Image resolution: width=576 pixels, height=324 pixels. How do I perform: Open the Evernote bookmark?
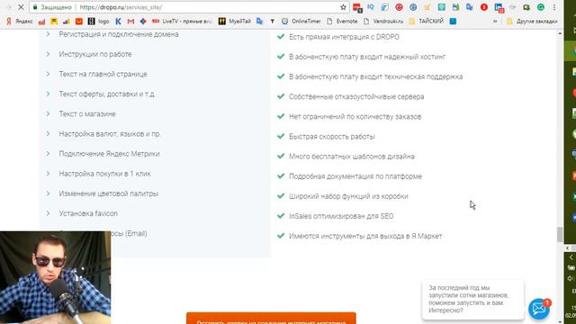[x=342, y=22]
